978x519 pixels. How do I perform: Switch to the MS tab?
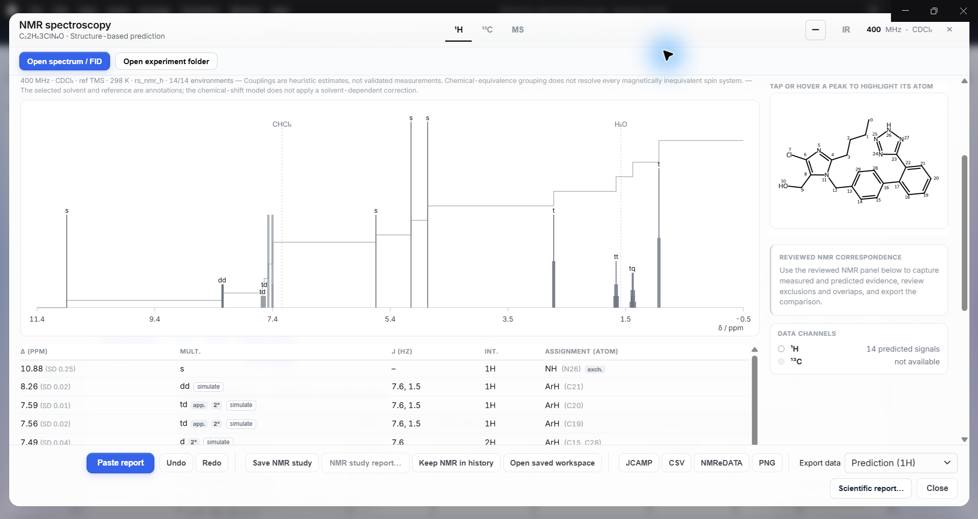click(518, 30)
